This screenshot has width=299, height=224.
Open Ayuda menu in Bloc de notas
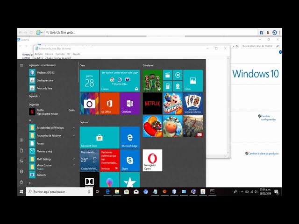[x=76, y=54]
